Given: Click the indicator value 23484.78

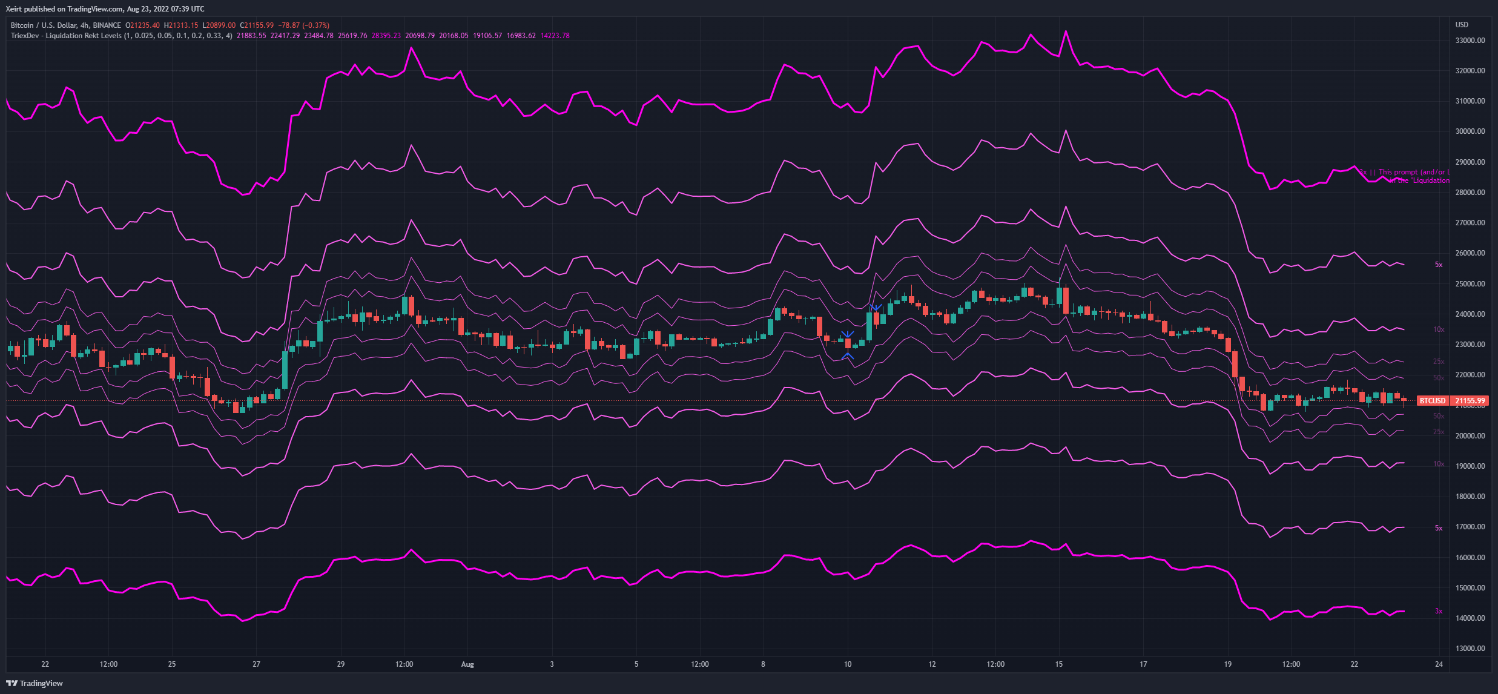Looking at the screenshot, I should point(318,36).
